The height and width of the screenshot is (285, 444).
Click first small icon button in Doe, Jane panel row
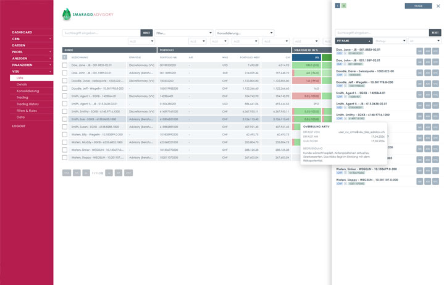coord(420,51)
